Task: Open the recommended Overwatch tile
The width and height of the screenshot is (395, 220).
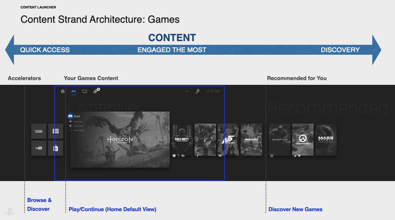Action: (x=303, y=140)
